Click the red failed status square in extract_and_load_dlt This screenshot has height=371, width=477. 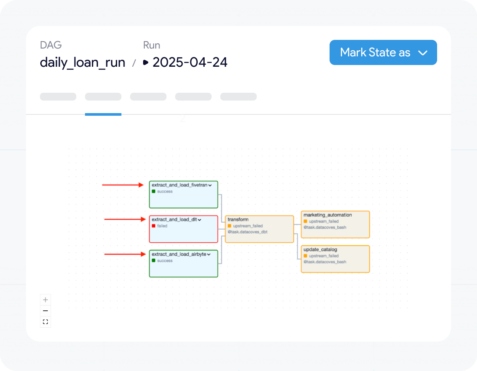pyautogui.click(x=154, y=226)
